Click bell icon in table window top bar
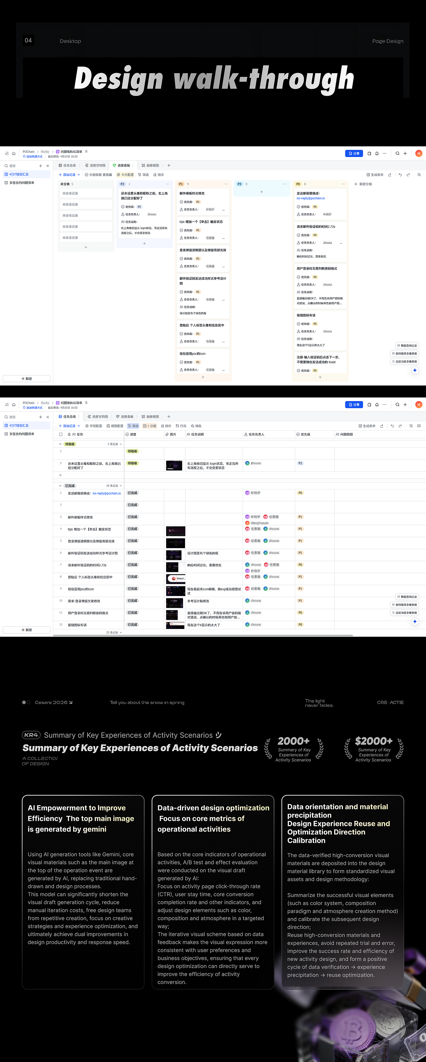This screenshot has width=426, height=1062. [377, 404]
